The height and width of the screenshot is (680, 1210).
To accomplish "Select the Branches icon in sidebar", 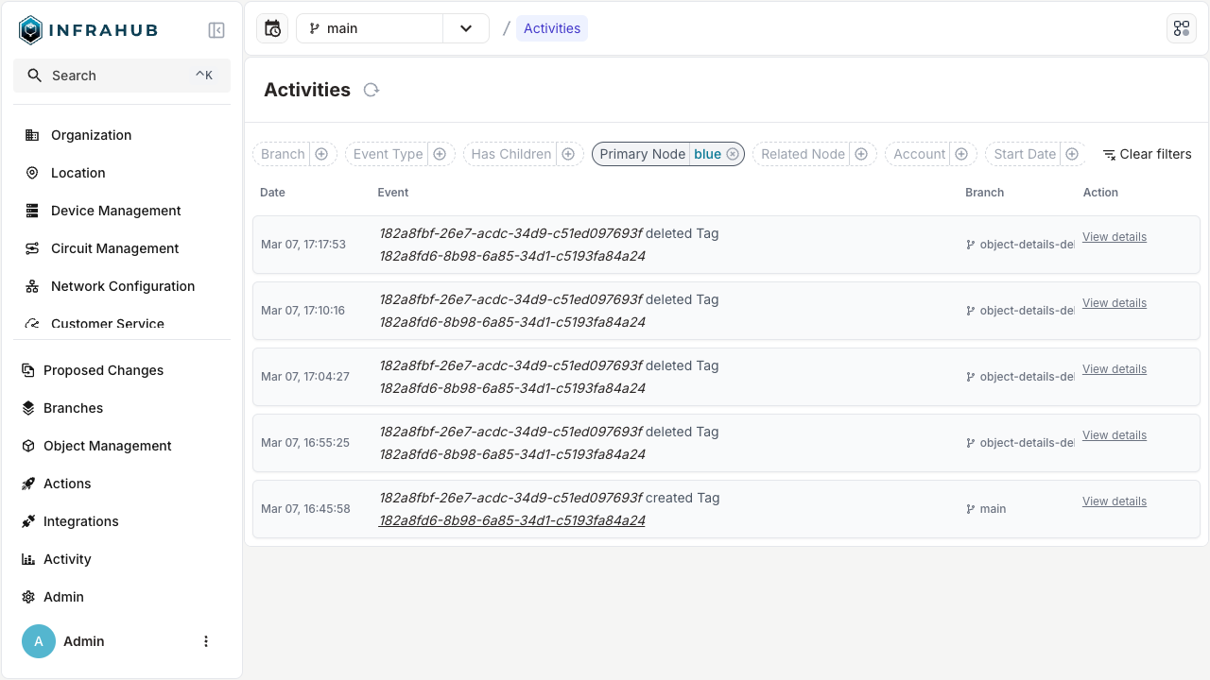I will [x=31, y=408].
